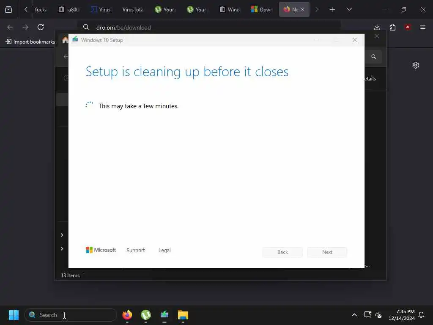Go back in Firefox history
433x325 pixels.
coord(10,27)
